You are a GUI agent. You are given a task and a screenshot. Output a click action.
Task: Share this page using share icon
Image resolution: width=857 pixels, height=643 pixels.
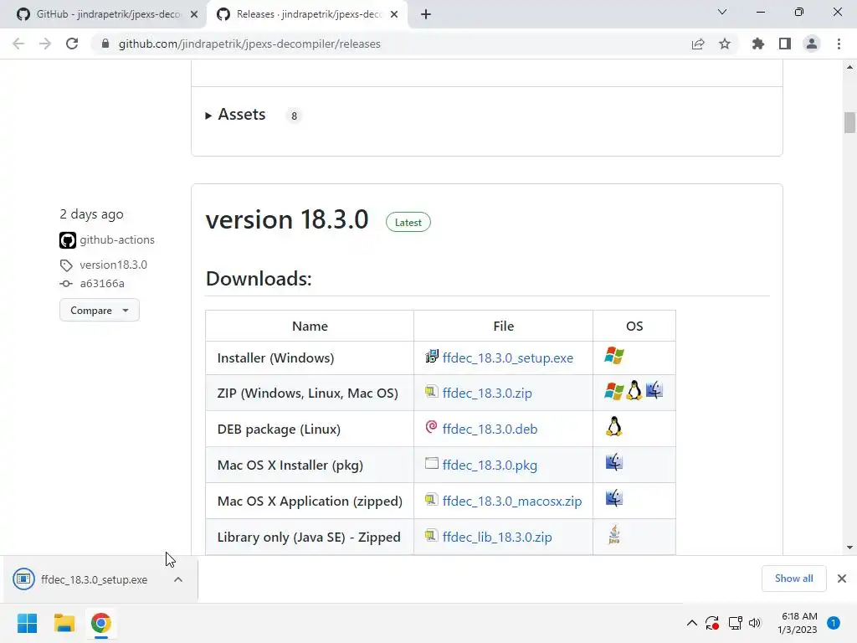(x=698, y=44)
